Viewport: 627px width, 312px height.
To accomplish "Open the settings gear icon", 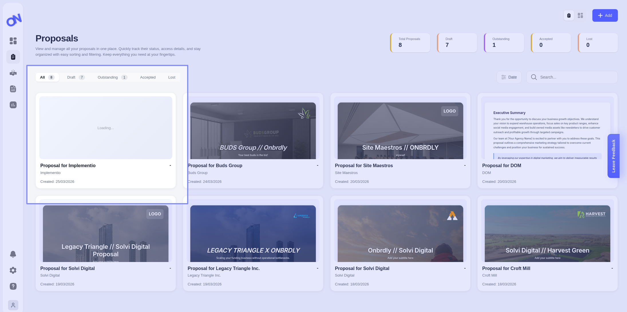I will tap(13, 270).
